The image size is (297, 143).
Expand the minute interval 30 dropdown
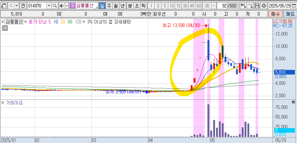214,6
